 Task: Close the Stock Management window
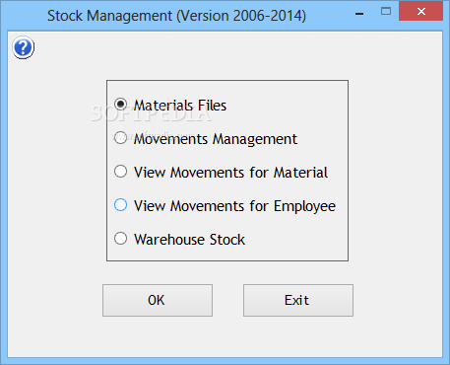click(x=420, y=12)
